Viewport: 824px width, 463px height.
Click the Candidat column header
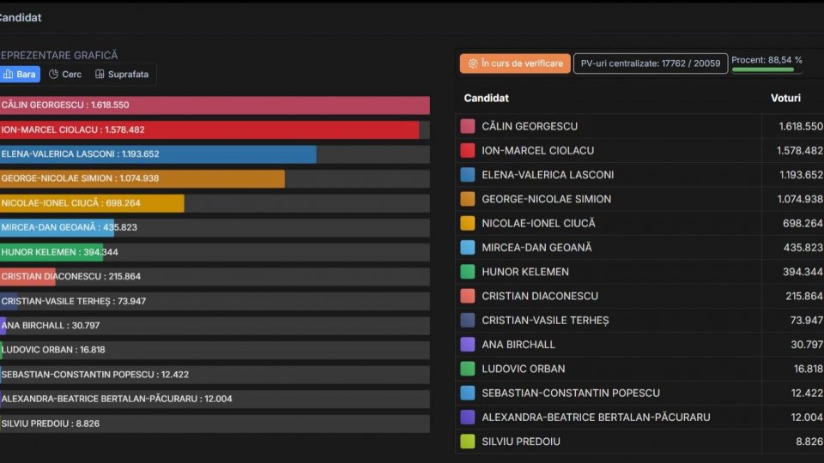(x=487, y=98)
